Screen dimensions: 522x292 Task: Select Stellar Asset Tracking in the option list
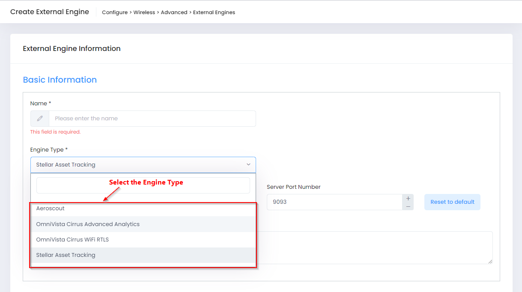pos(66,255)
